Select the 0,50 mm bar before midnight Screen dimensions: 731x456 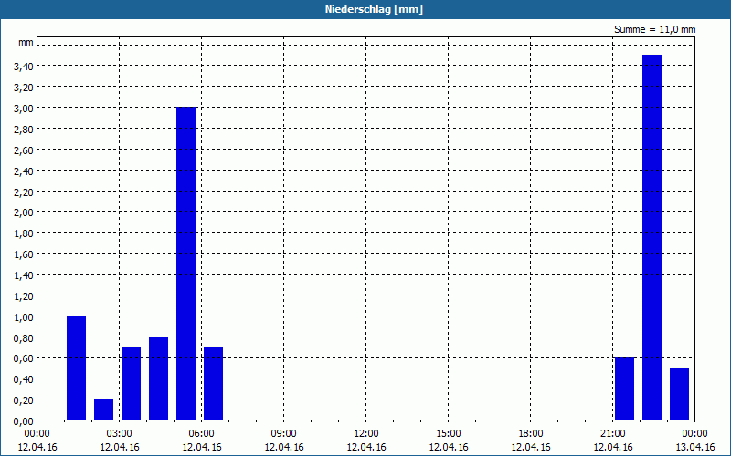click(679, 394)
